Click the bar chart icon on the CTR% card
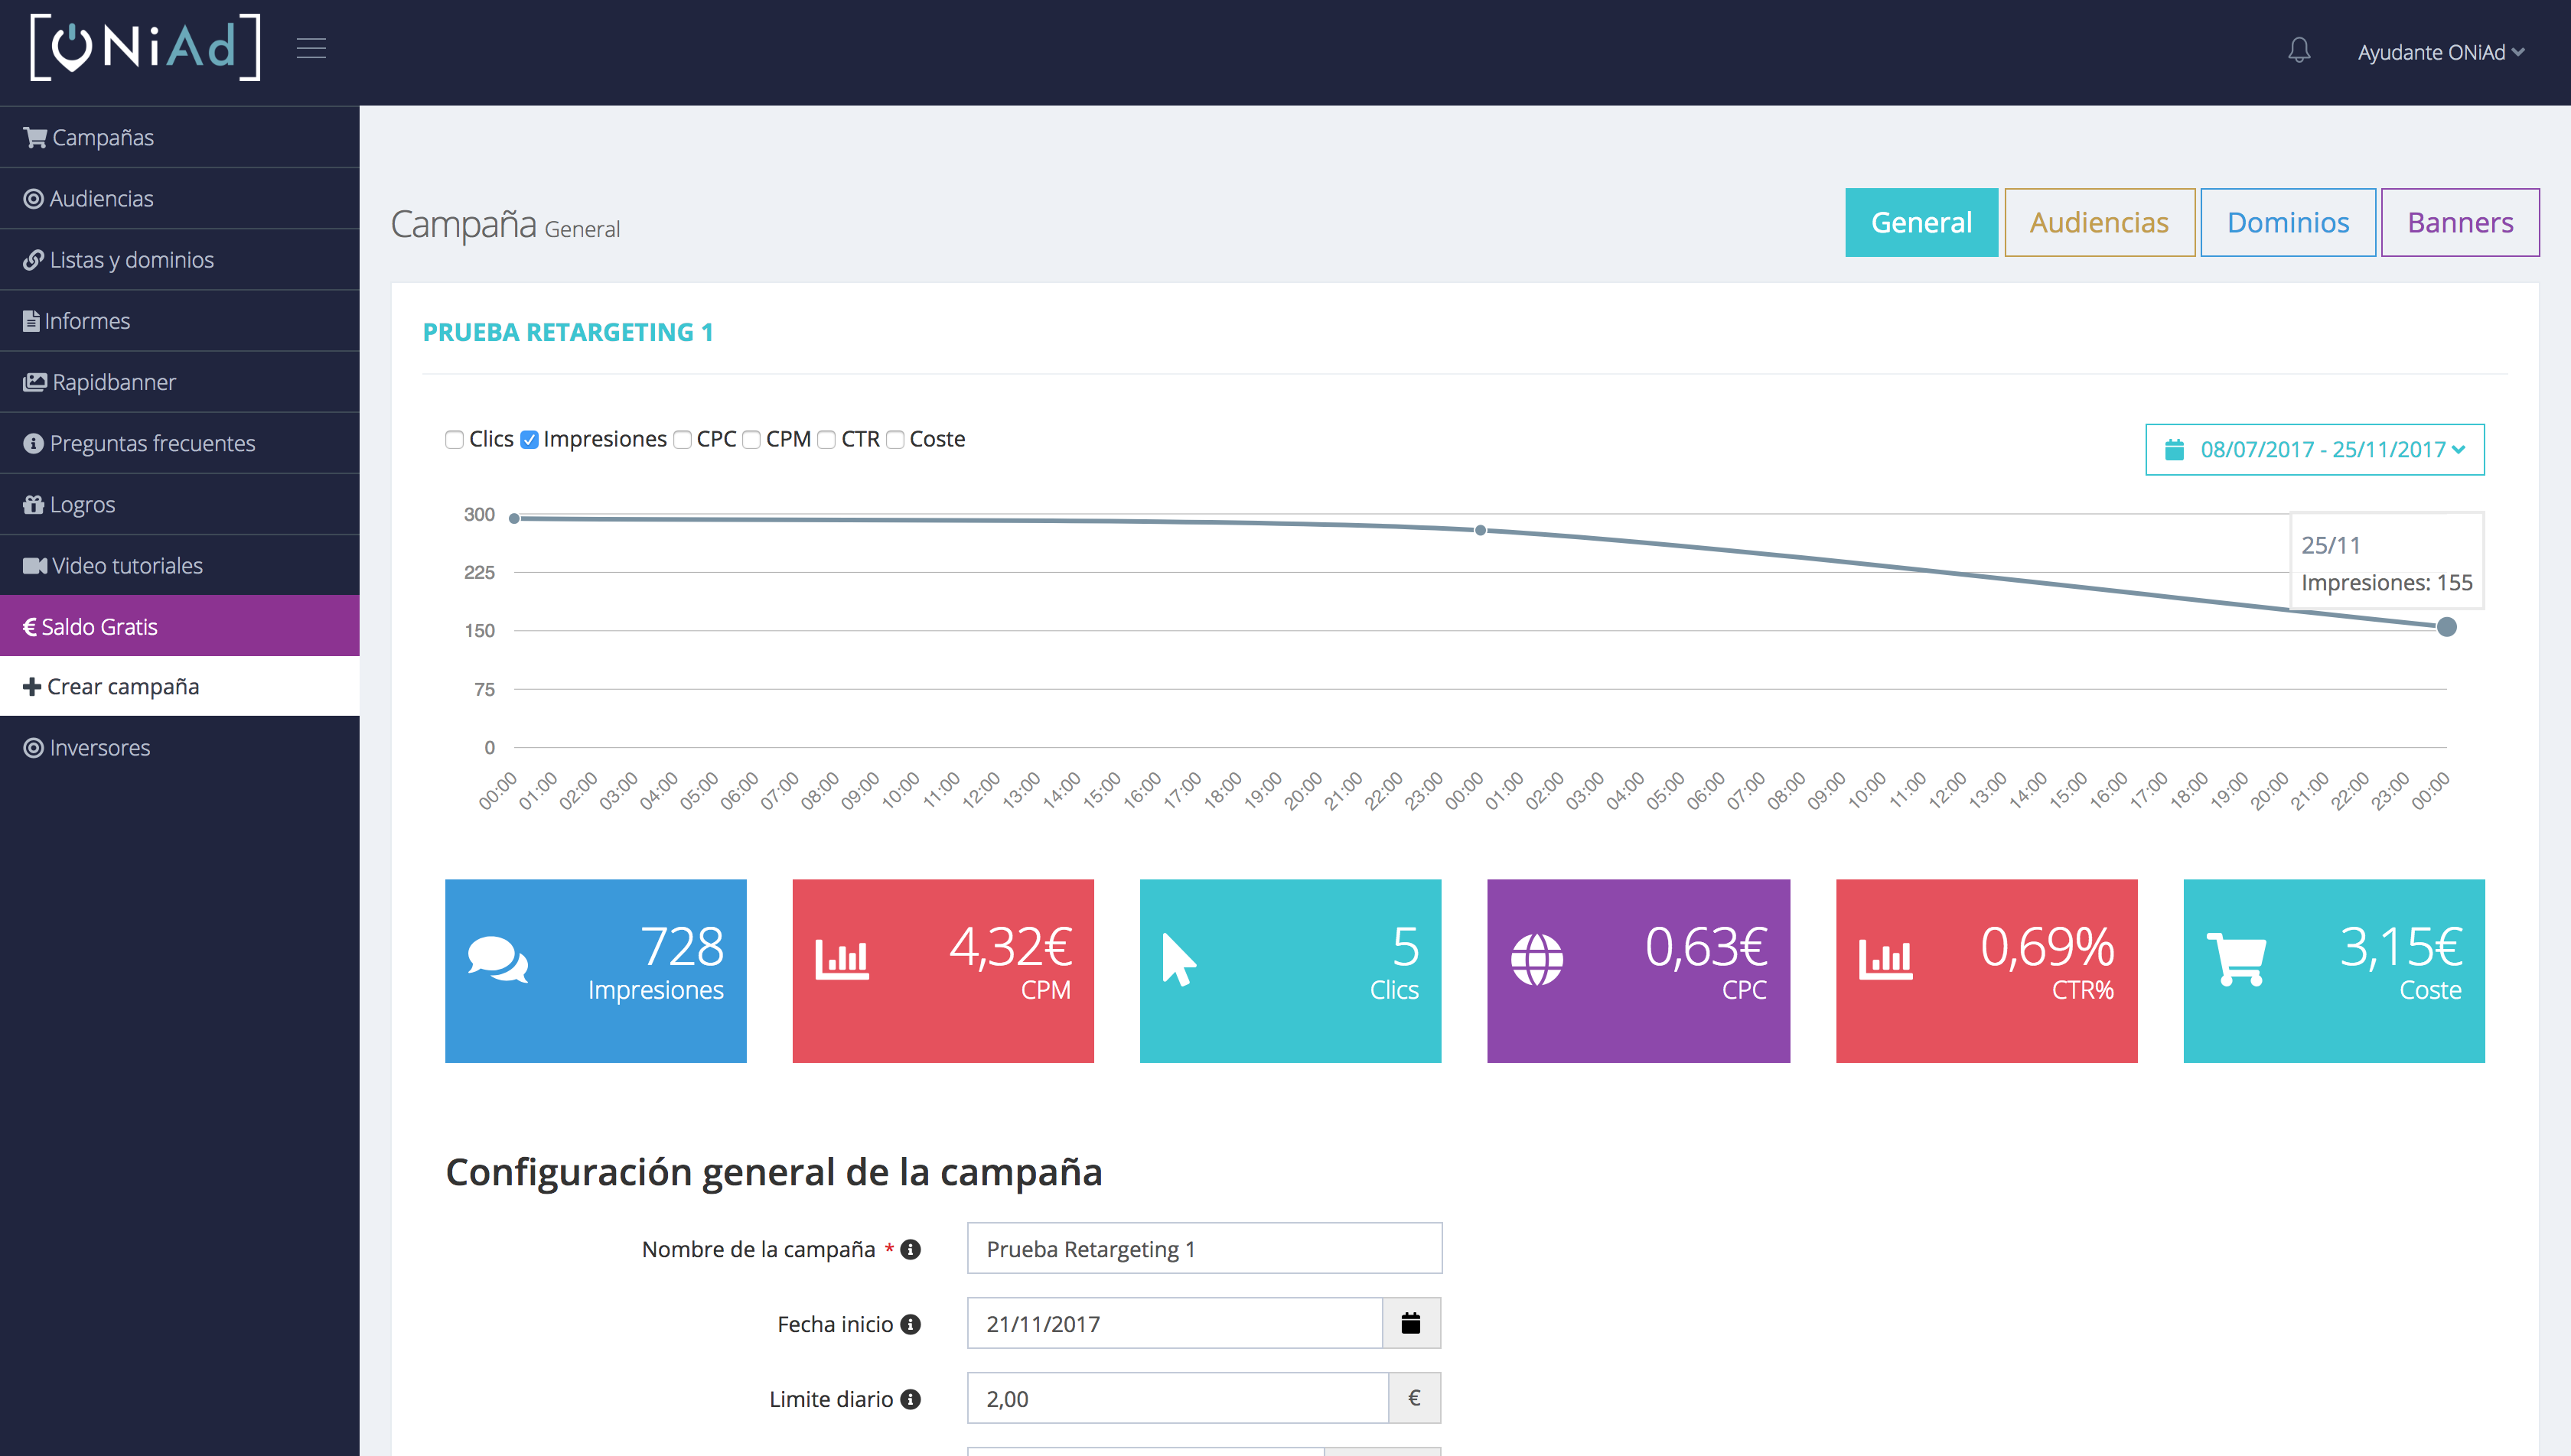This screenshot has width=2571, height=1456. pyautogui.click(x=1885, y=959)
